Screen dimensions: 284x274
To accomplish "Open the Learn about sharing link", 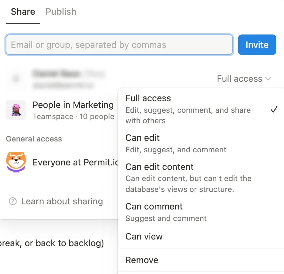I will pos(62,202).
